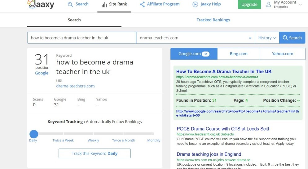Screen dimensions: 308x169
Task: Click the leedsscitt.org.uk result URL
Action: pos(205,134)
